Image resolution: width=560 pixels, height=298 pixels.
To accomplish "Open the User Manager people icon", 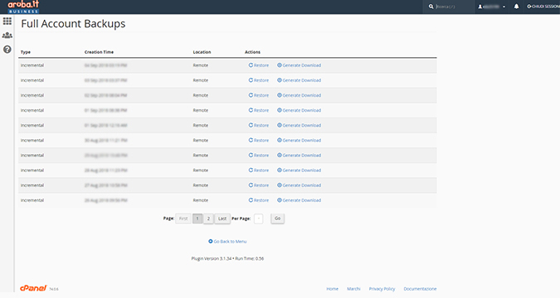I will pos(7,36).
